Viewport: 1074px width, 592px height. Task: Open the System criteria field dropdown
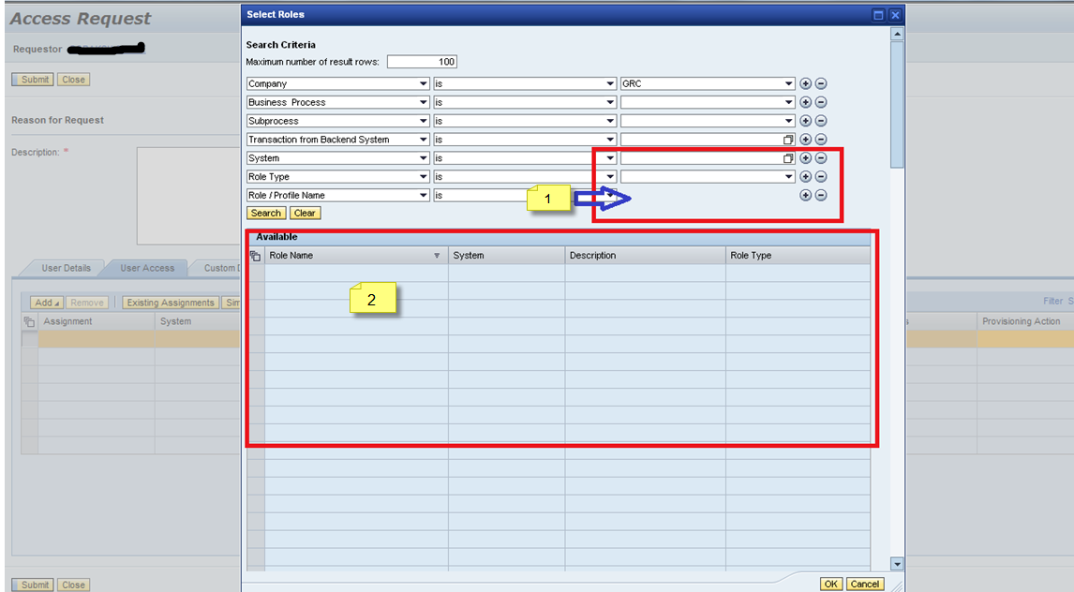click(x=424, y=158)
